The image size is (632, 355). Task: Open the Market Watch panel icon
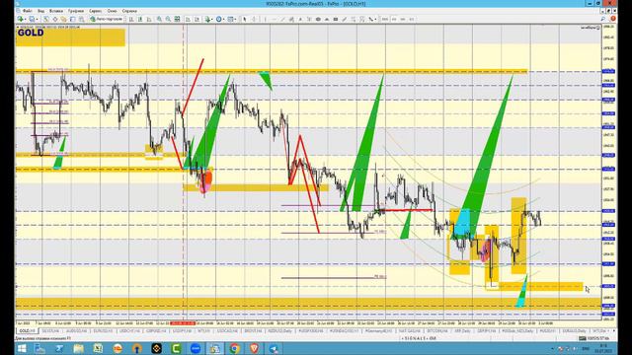click(x=46, y=19)
